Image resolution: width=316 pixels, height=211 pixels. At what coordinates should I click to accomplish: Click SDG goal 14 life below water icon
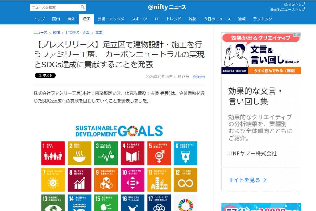[x=79, y=203]
